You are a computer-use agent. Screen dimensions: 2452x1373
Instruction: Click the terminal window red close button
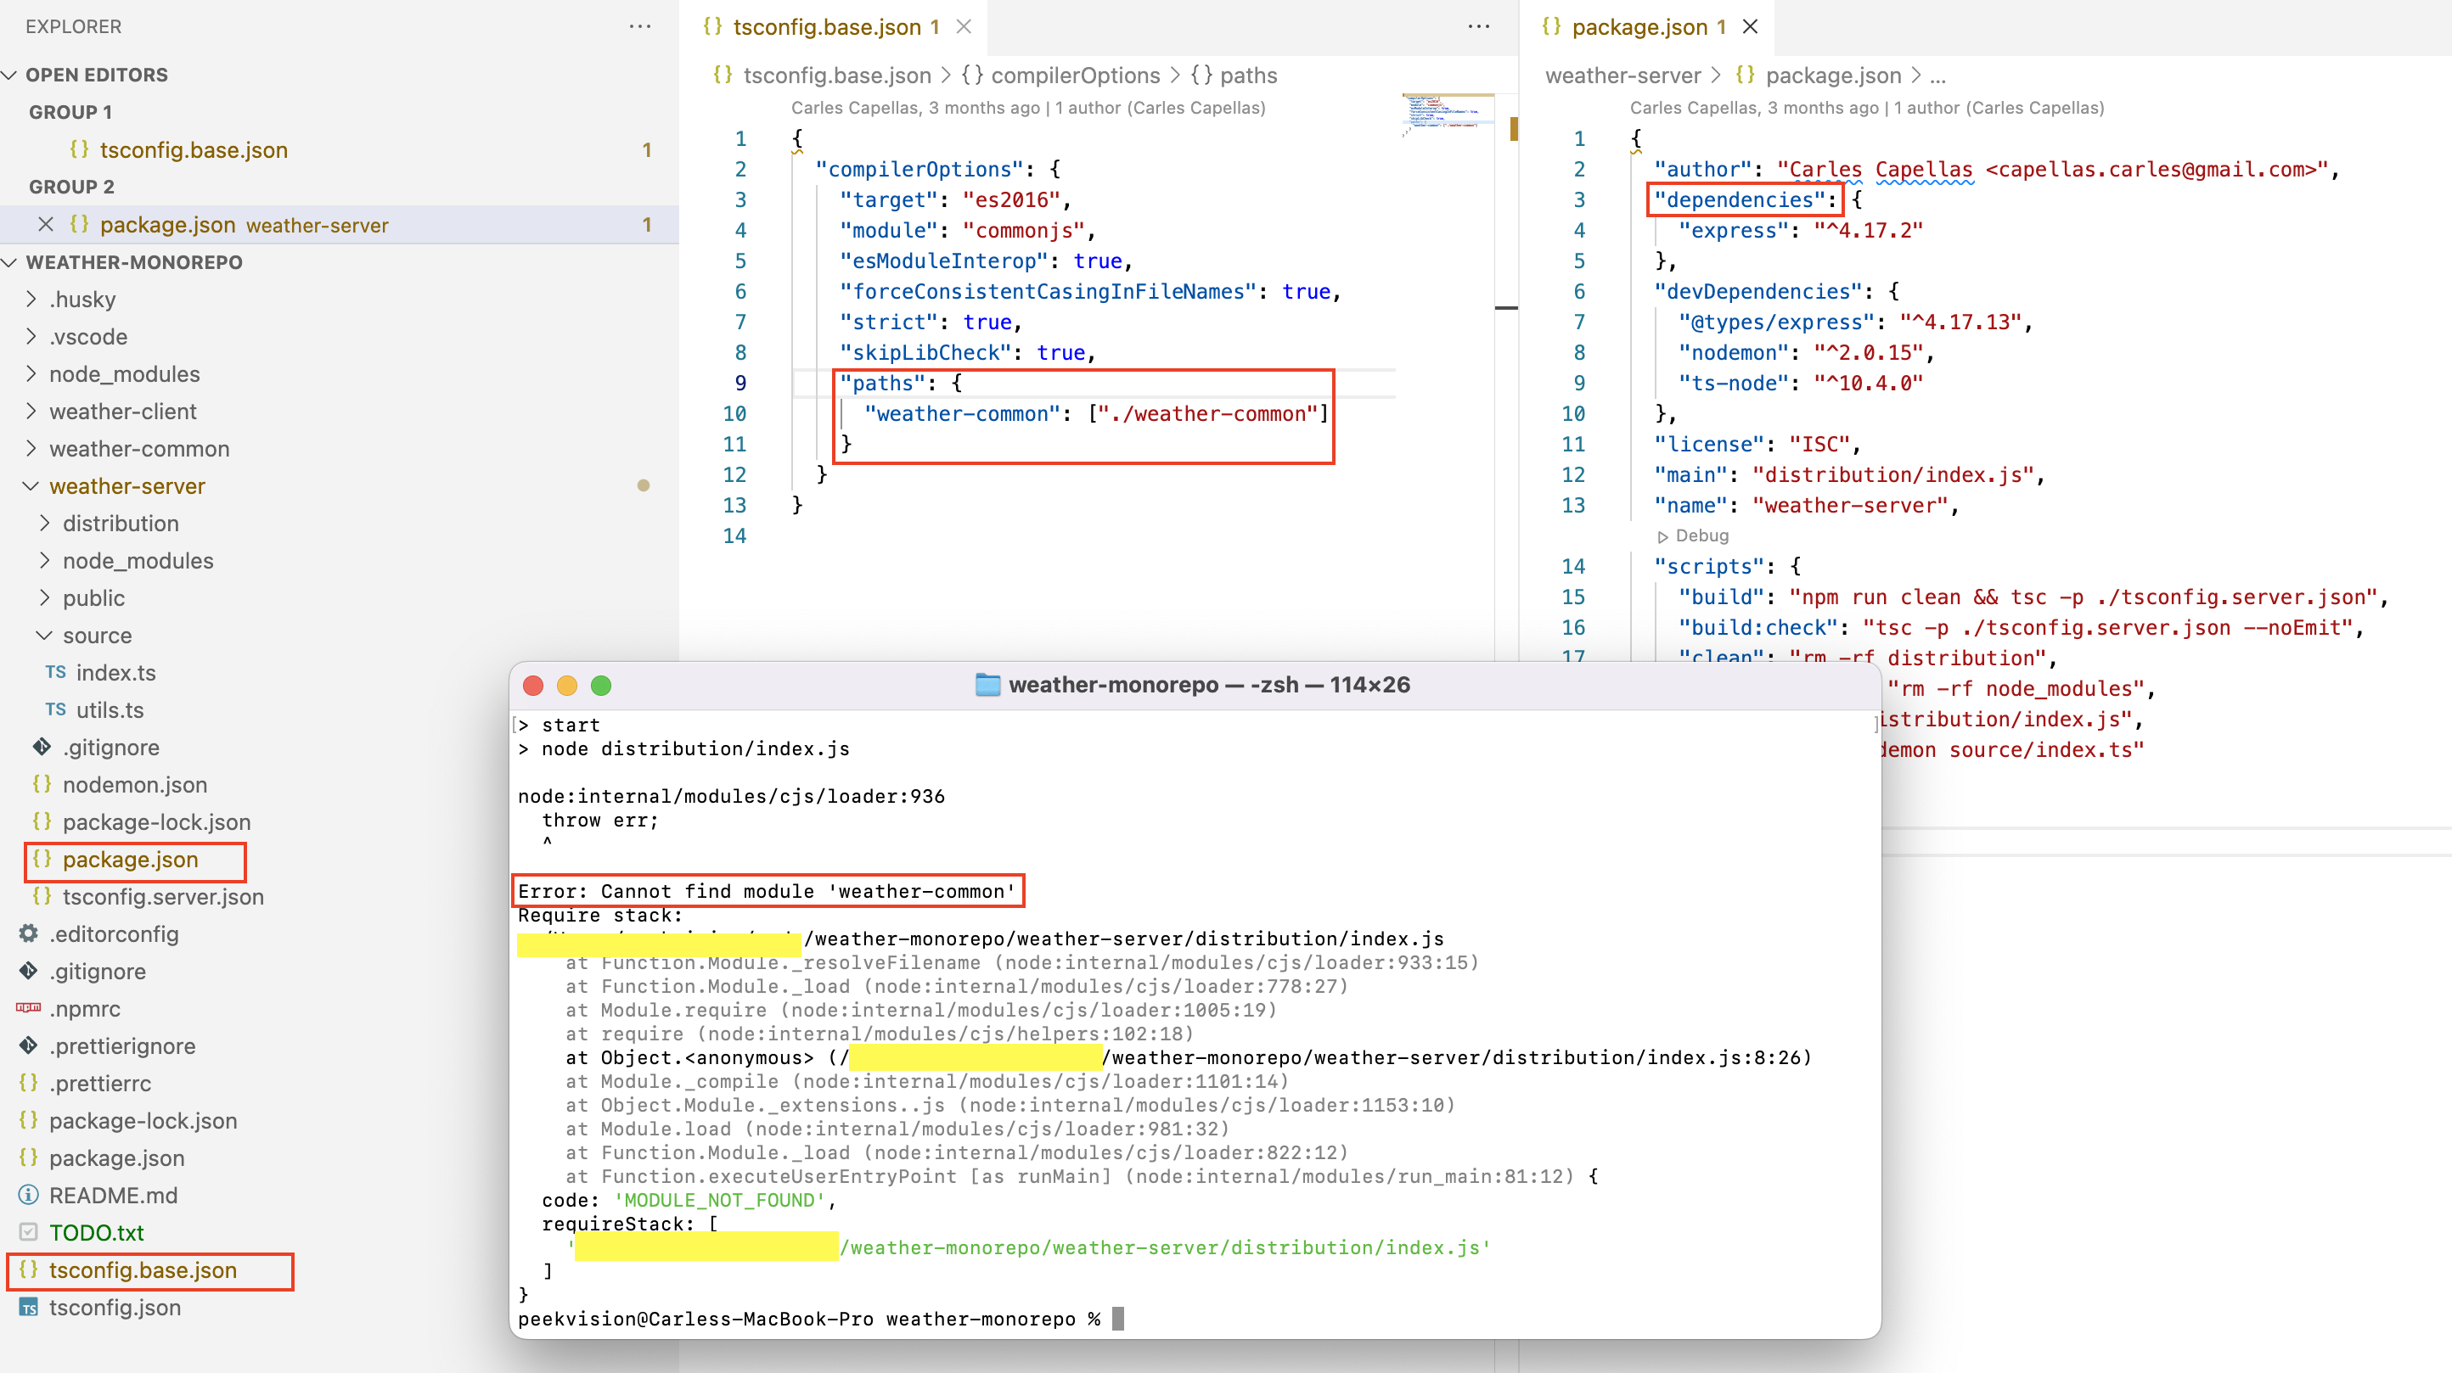pyautogui.click(x=533, y=685)
